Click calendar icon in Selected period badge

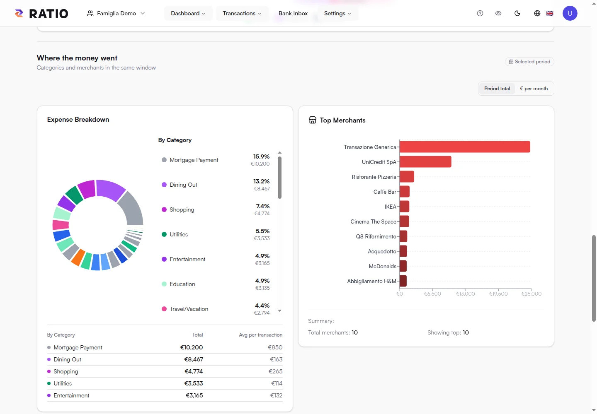(x=511, y=62)
